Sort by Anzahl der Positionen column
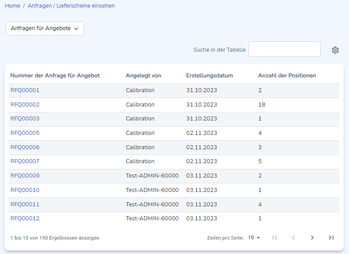The width and height of the screenshot is (349, 254). coord(287,76)
